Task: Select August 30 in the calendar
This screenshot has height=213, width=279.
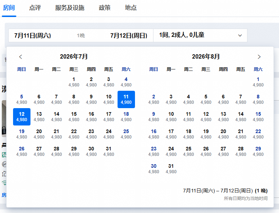Action: (x=153, y=169)
